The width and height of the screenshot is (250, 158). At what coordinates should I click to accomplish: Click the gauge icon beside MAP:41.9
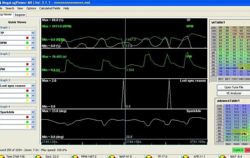[112, 156]
